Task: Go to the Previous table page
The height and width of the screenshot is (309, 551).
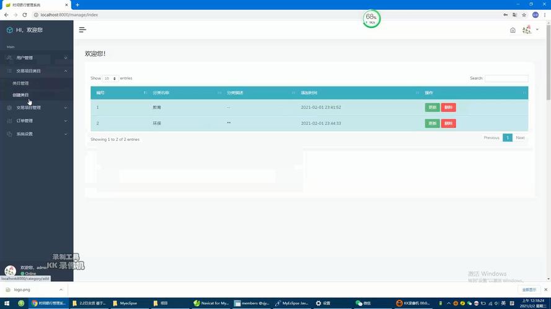Action: (491, 138)
